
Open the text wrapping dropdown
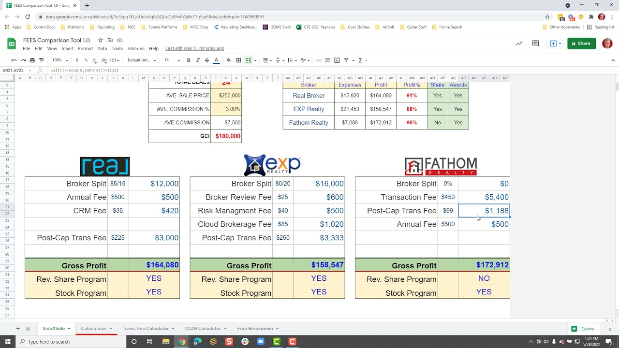point(292,60)
